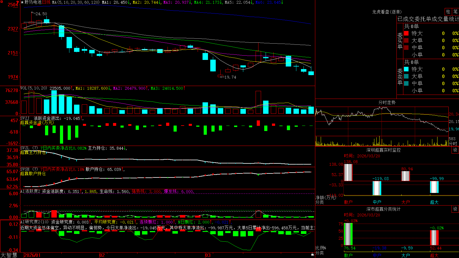Image resolution: width=459 pixels, height=258 pixels.
Task: Click the small red square icon in top-left corner
Action: (1, 1)
